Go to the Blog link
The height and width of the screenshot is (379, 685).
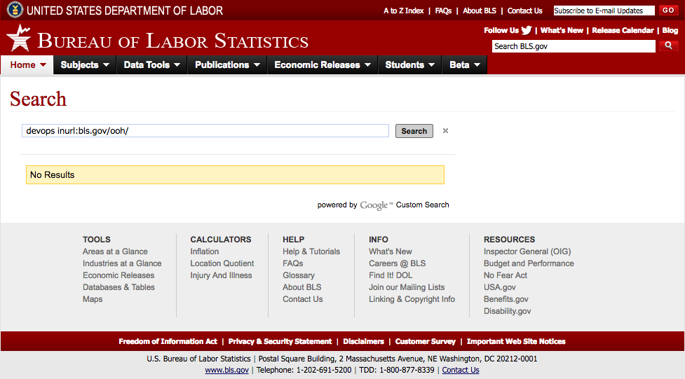[x=670, y=30]
